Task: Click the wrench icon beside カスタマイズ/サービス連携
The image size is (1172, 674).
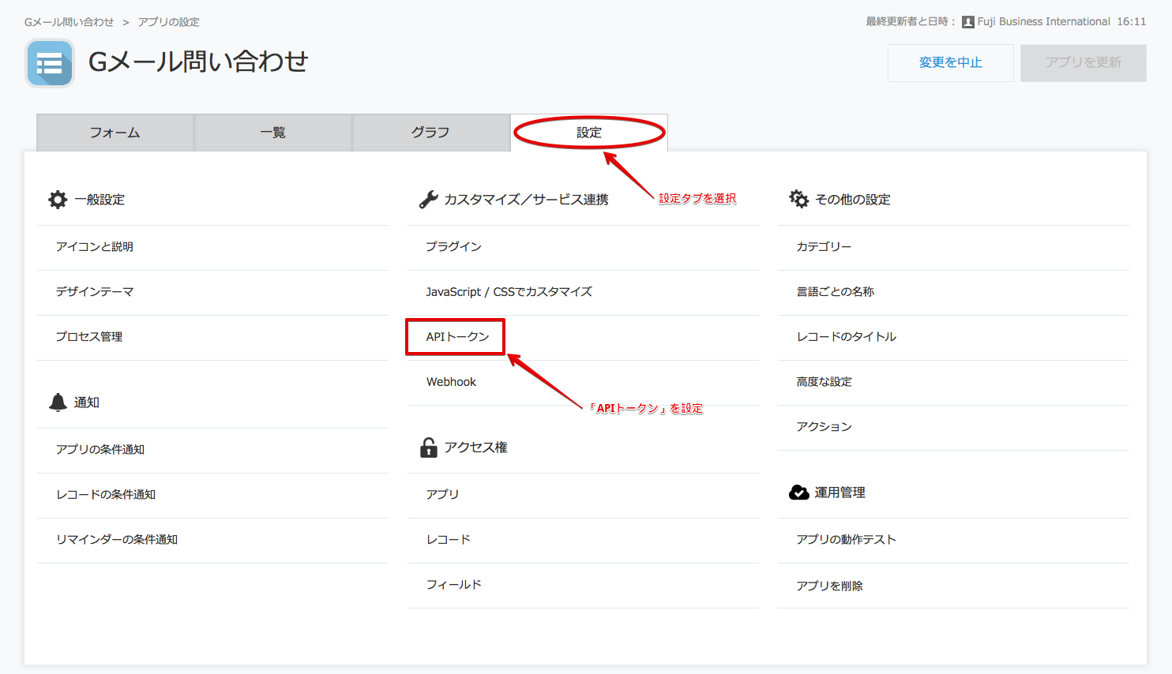Action: point(428,200)
